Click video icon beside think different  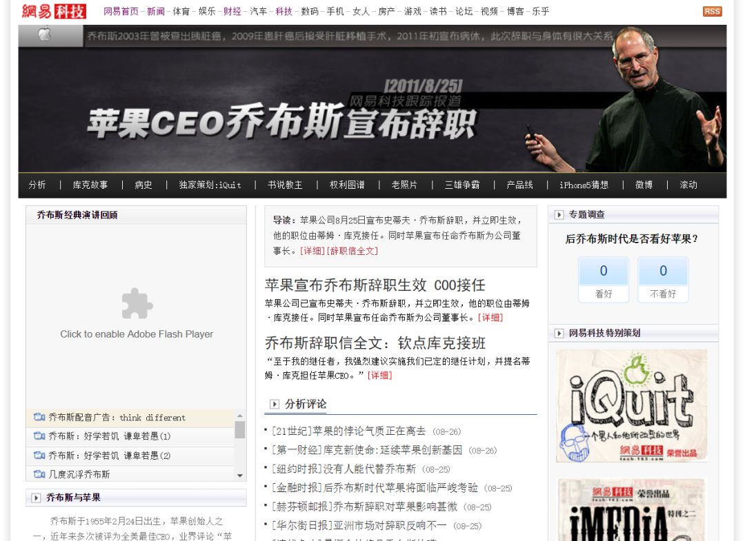click(x=39, y=418)
